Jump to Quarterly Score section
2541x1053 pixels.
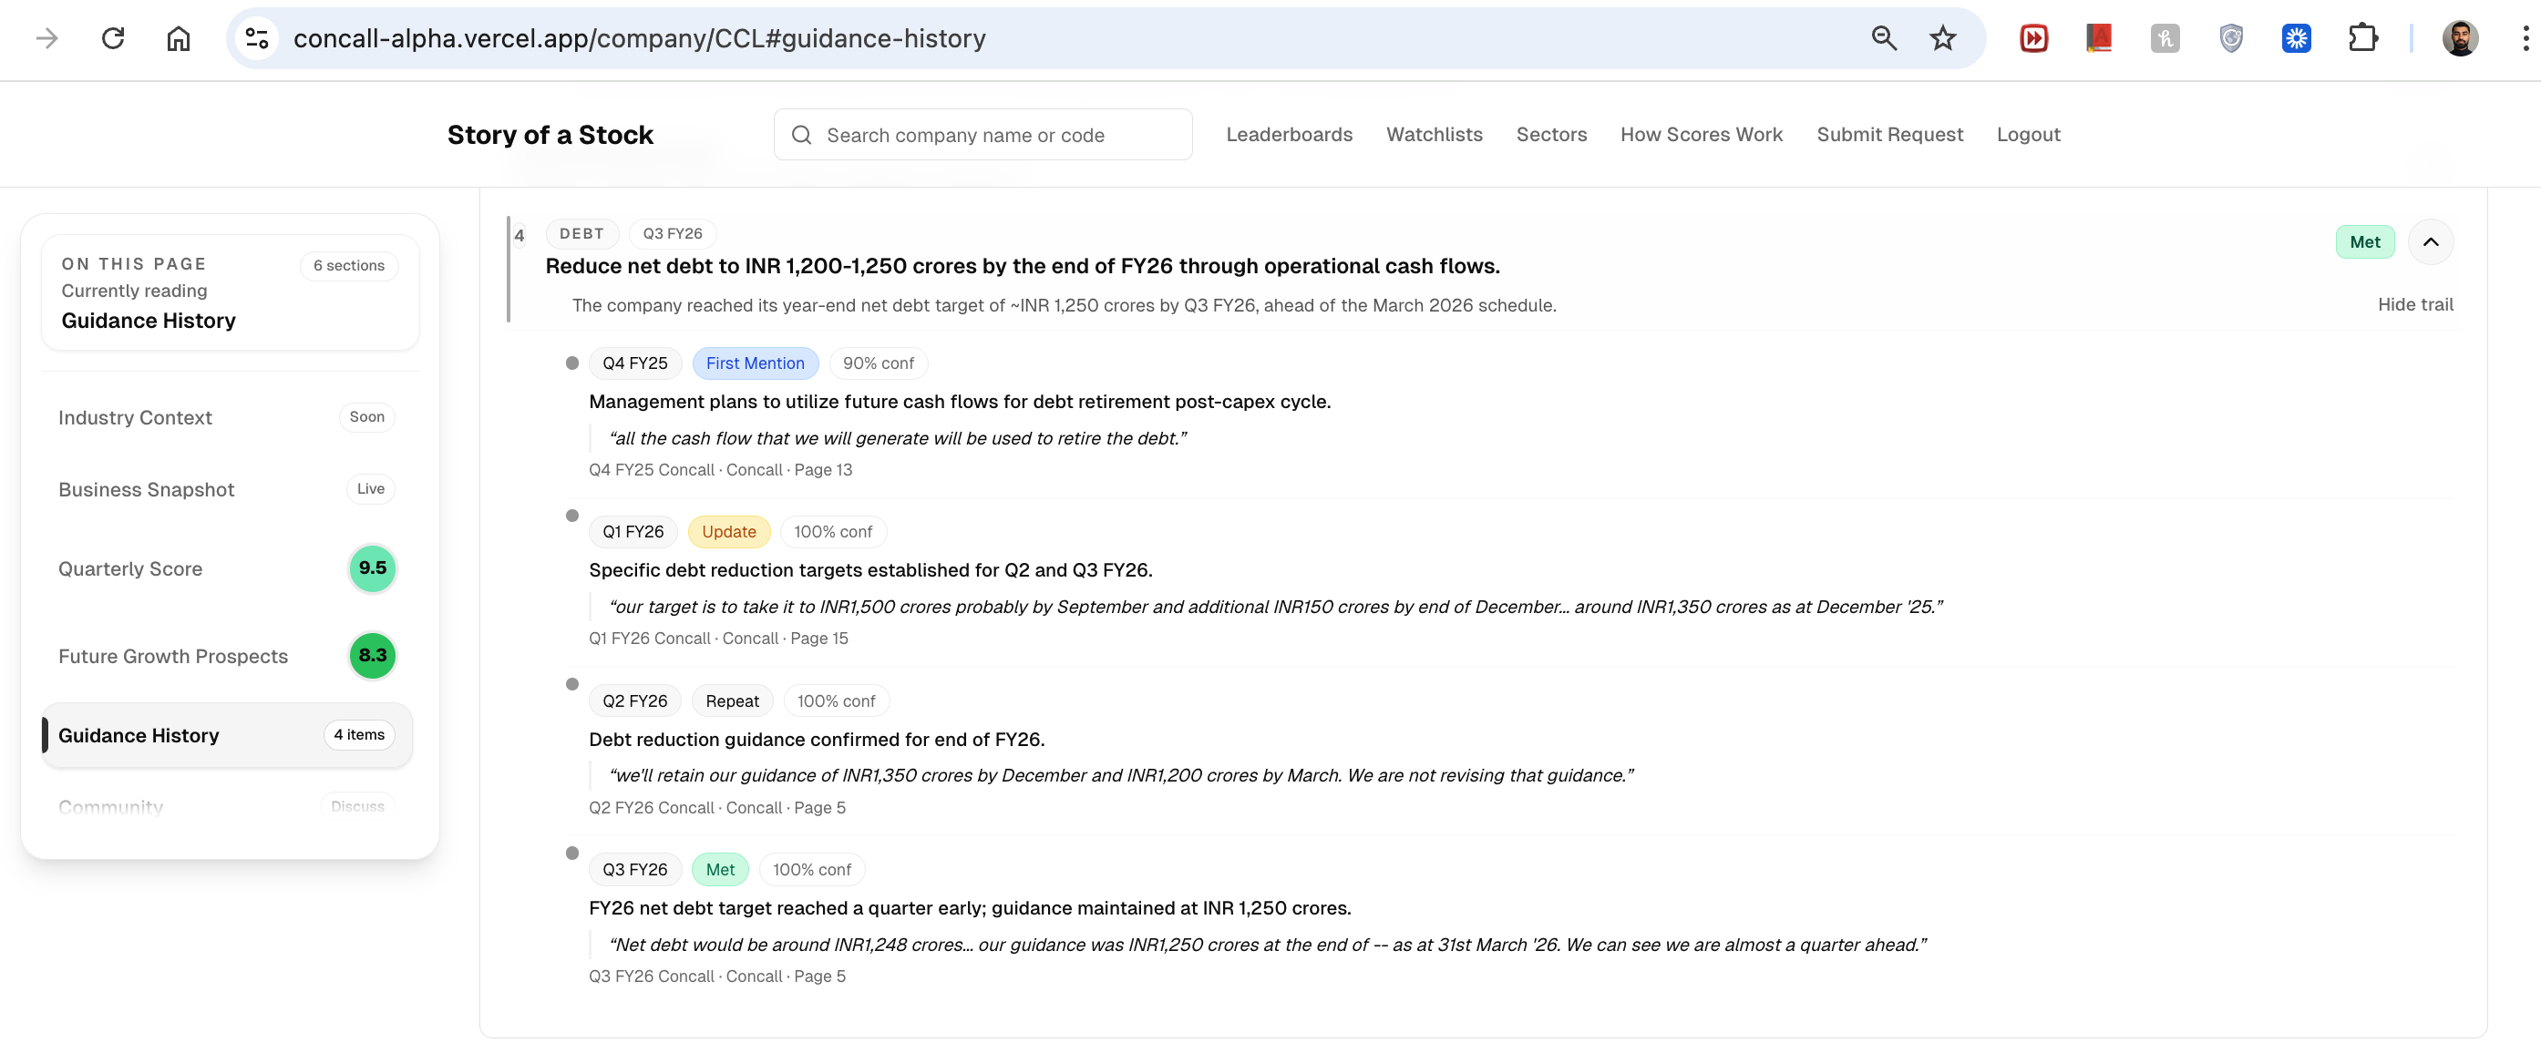tap(130, 569)
